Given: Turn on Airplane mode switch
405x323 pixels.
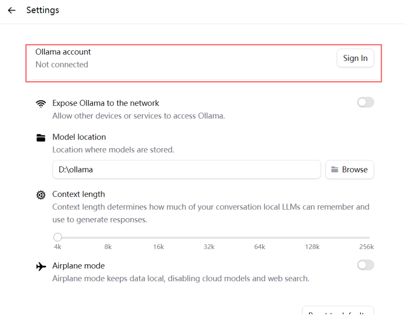Looking at the screenshot, I should point(365,265).
